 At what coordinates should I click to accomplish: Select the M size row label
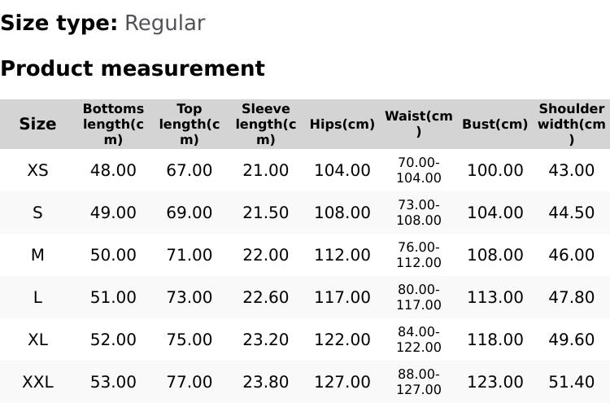(37, 255)
